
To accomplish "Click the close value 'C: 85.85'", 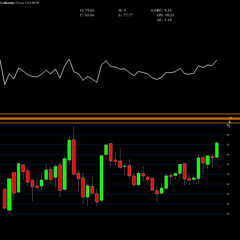I will 87,15.
